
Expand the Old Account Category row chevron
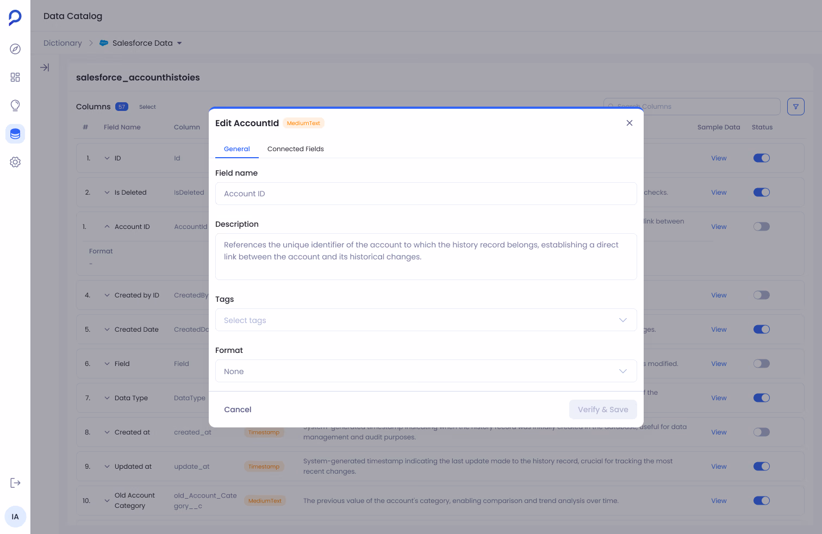coord(107,501)
